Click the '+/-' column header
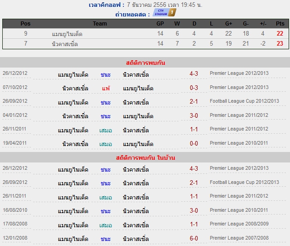Image resolution: width=290 pixels, height=246 pixels. click(263, 24)
